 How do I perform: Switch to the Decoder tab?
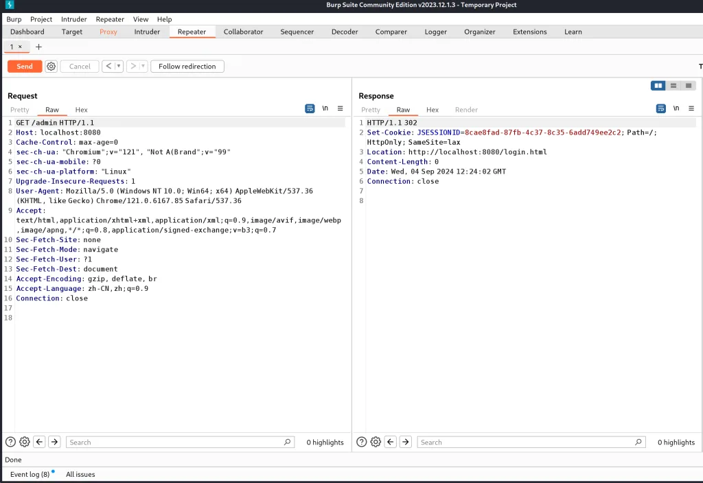tap(345, 32)
